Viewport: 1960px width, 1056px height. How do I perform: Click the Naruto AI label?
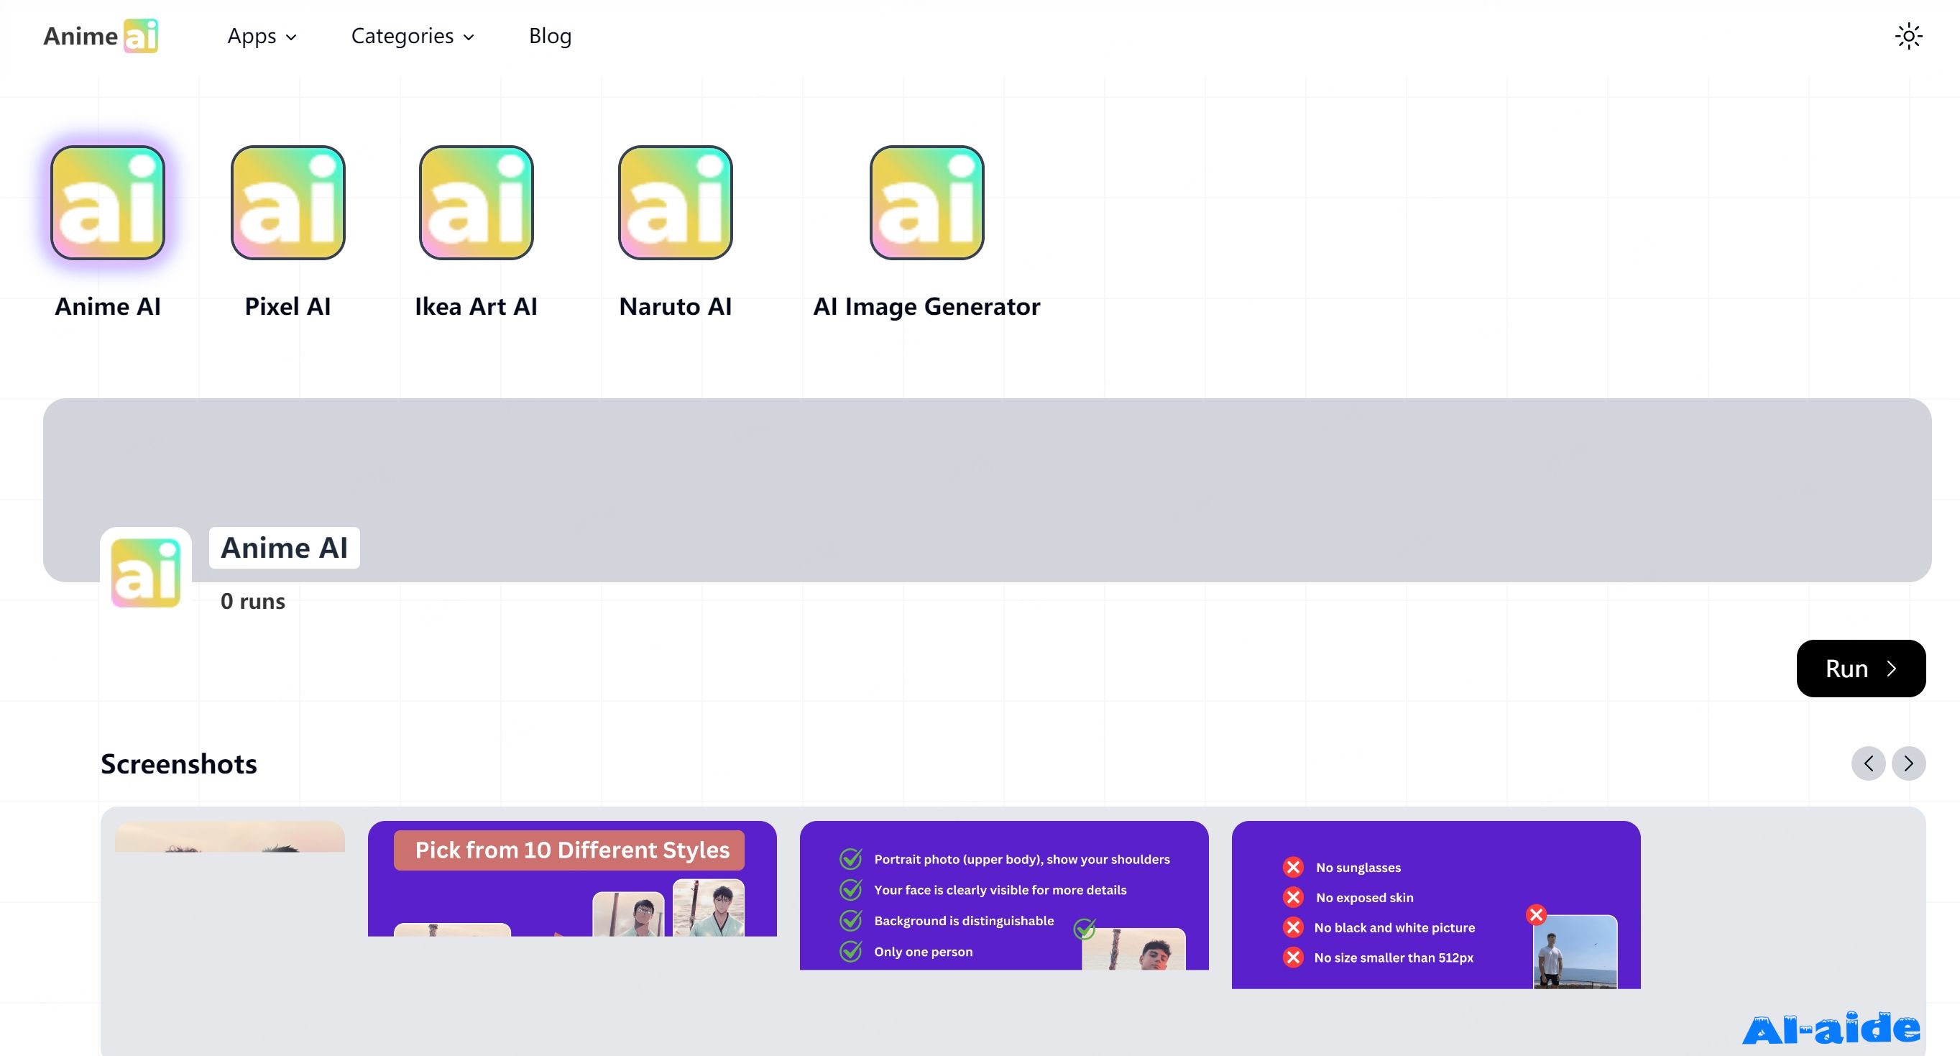675,307
